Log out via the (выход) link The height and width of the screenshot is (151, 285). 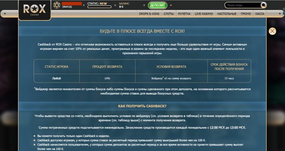[x=67, y=7]
